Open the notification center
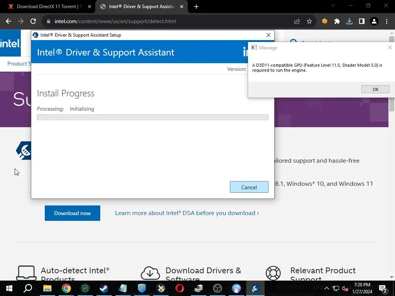The image size is (395, 296). (383, 288)
